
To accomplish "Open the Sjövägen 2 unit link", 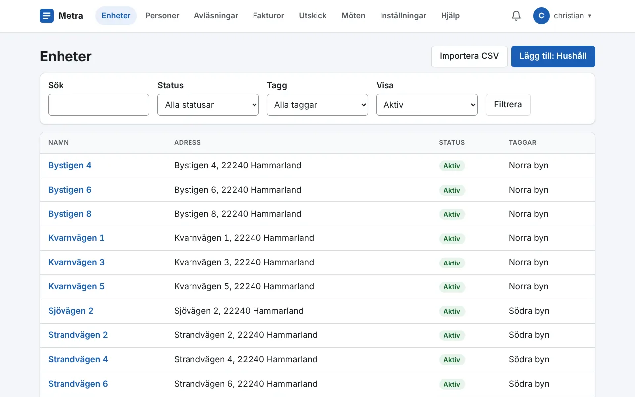I will (71, 311).
